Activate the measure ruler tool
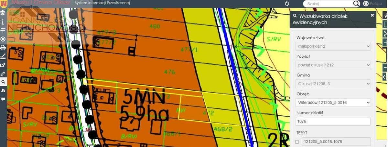Viewport: 388px width, 147px height. [x=3, y=56]
